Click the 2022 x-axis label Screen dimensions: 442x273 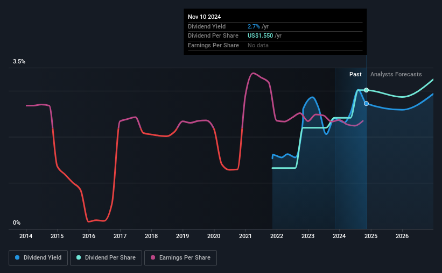[277, 236]
